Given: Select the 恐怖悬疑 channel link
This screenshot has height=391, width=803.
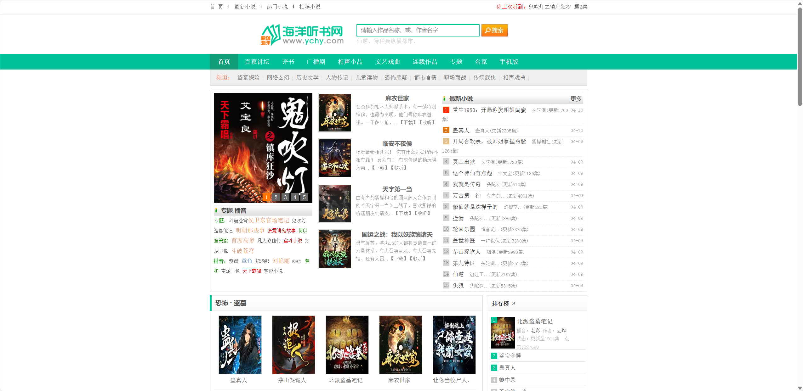Looking at the screenshot, I should [396, 78].
